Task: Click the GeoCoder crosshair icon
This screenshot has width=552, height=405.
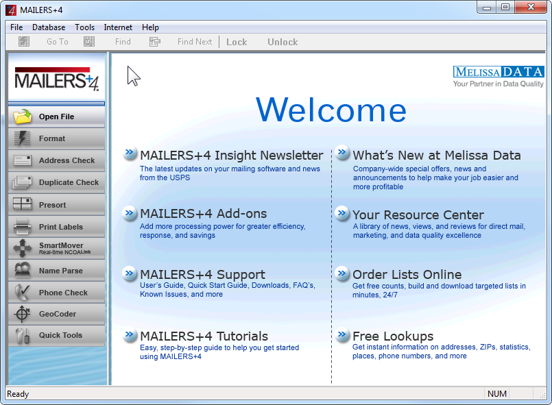Action: click(x=22, y=313)
